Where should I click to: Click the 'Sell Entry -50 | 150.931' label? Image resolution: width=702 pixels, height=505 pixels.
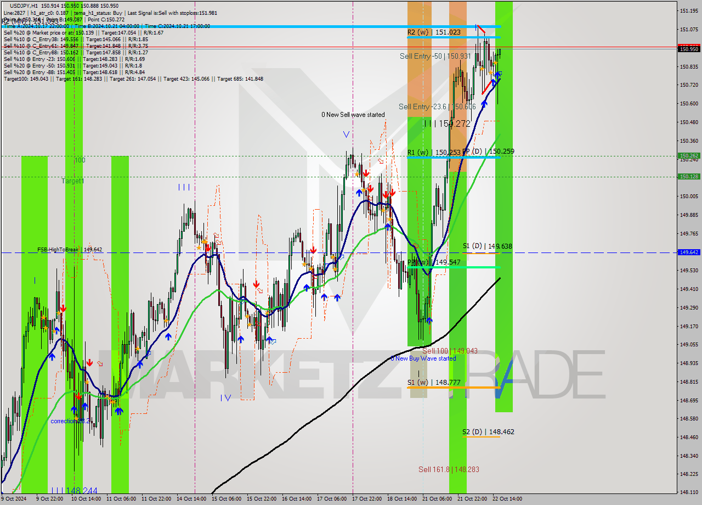435,56
